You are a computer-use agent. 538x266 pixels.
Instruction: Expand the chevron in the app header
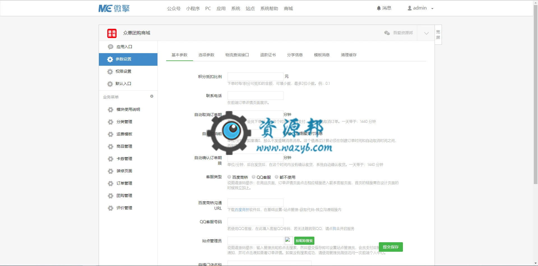click(426, 33)
